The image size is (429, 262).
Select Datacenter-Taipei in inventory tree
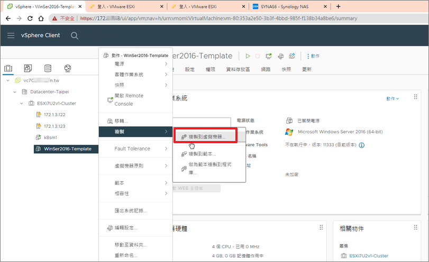[50, 92]
